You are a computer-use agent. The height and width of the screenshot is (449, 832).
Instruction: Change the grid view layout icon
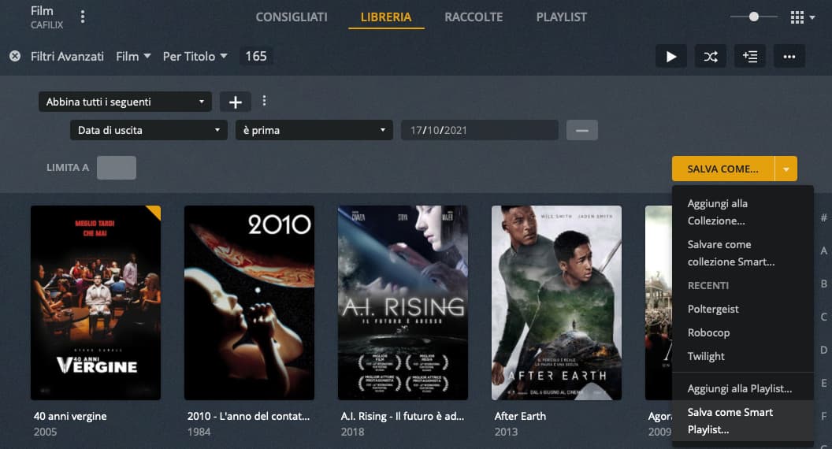pyautogui.click(x=797, y=17)
